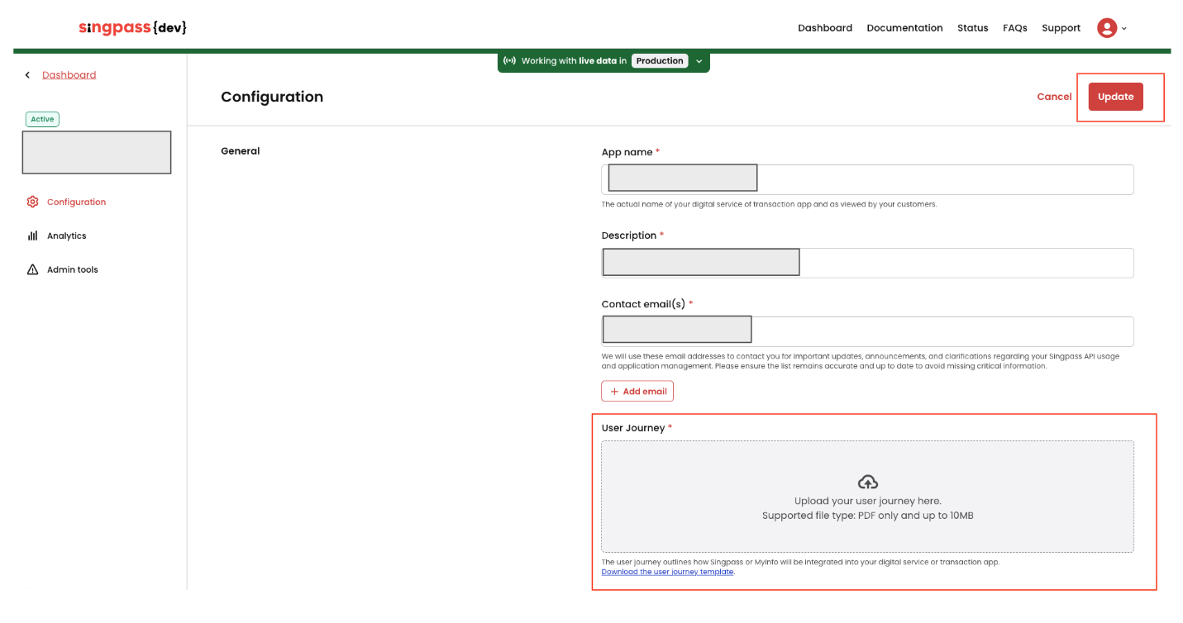
Task: Click the back arrow beside Dashboard
Action: [x=27, y=75]
